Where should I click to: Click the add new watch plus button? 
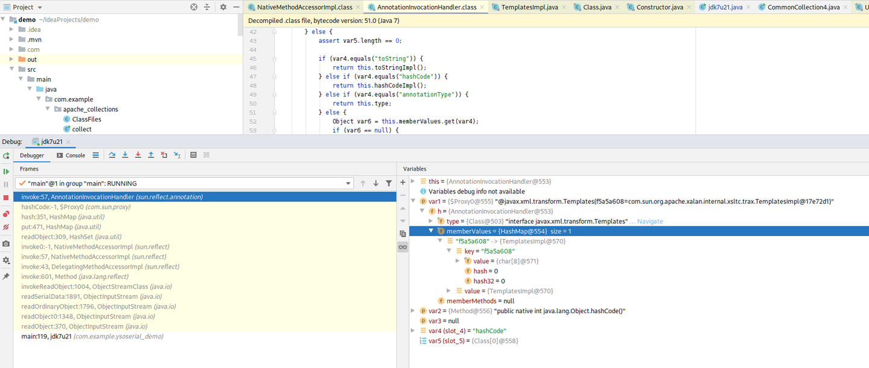coord(403,182)
